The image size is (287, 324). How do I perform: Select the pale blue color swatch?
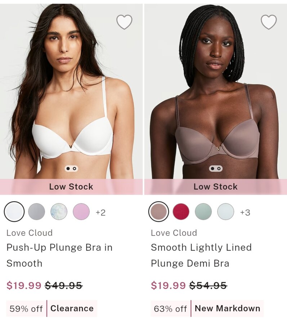pyautogui.click(x=226, y=212)
